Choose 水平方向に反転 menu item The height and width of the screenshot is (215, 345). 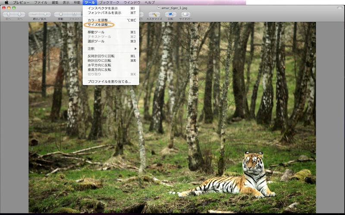tap(111, 65)
